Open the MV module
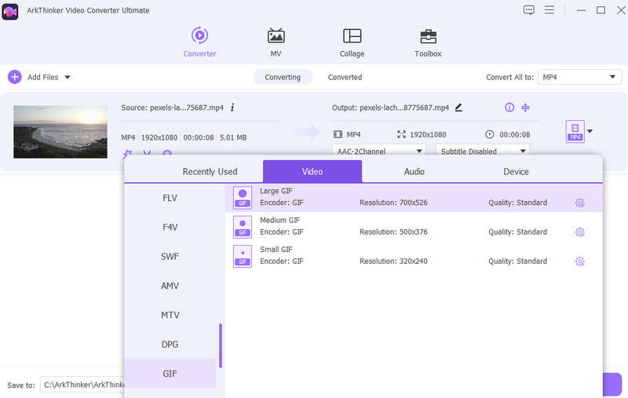628x398 pixels. pyautogui.click(x=276, y=42)
